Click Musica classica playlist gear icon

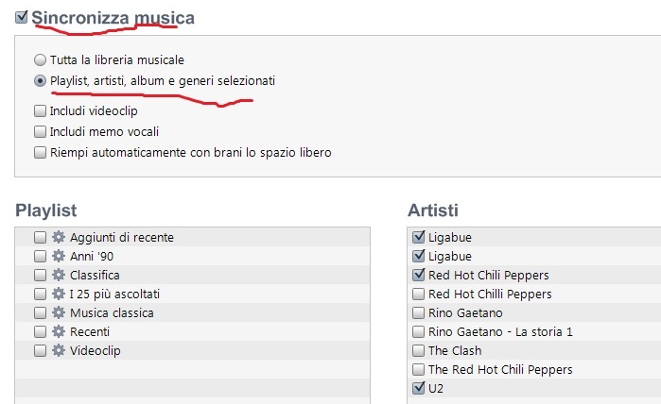point(59,312)
